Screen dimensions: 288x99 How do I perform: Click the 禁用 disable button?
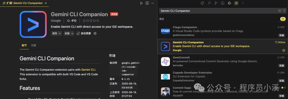[x=55, y=33]
